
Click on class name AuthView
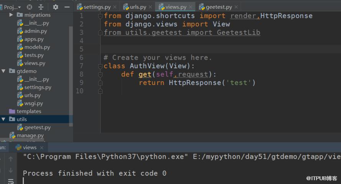pos(147,66)
